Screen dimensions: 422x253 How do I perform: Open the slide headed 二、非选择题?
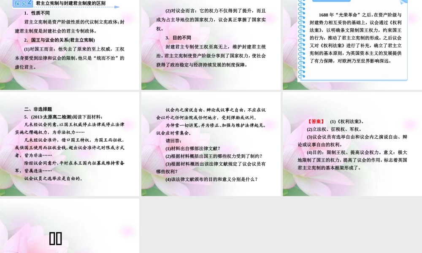click(x=70, y=144)
